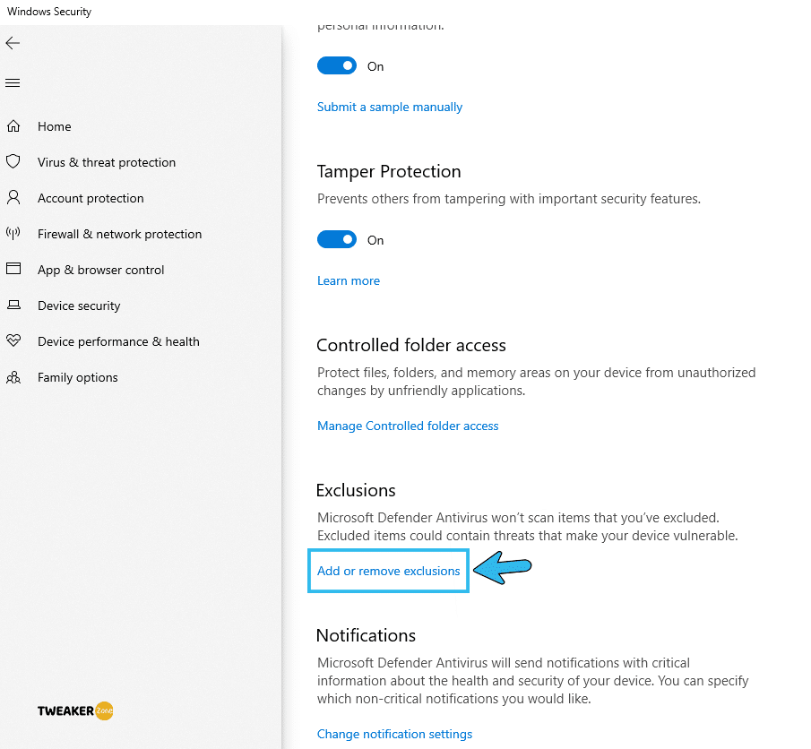Image resolution: width=811 pixels, height=749 pixels.
Task: Open Firewall & network protection
Action: [119, 235]
